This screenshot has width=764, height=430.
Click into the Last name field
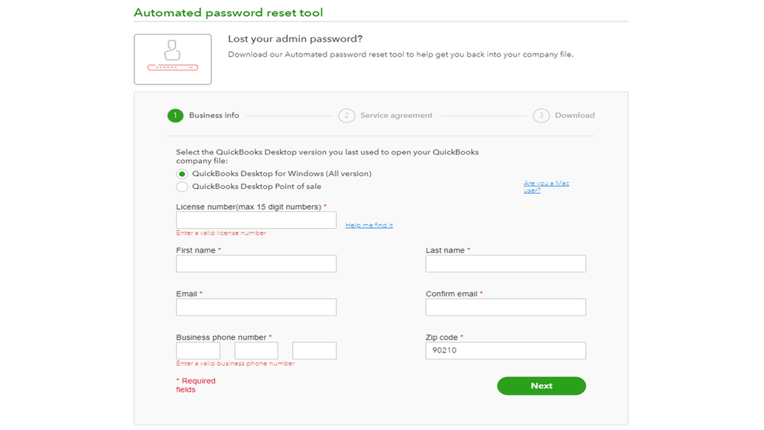(x=506, y=264)
